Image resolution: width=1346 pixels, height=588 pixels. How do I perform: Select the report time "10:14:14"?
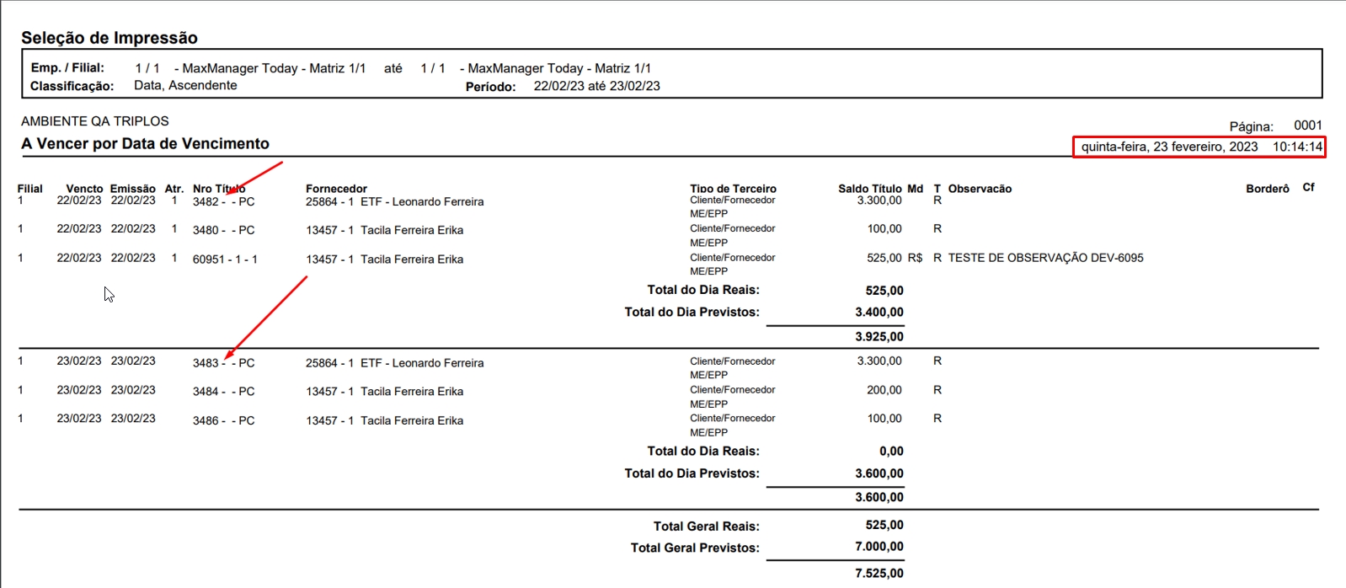[1298, 147]
